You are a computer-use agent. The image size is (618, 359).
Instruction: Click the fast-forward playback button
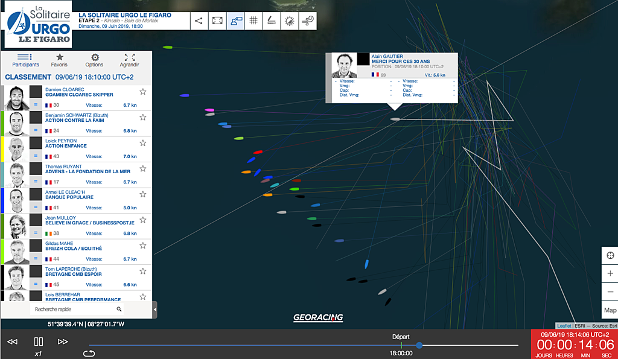[63, 342]
